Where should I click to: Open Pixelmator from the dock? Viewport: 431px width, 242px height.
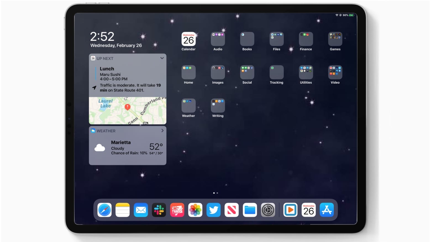point(177,210)
